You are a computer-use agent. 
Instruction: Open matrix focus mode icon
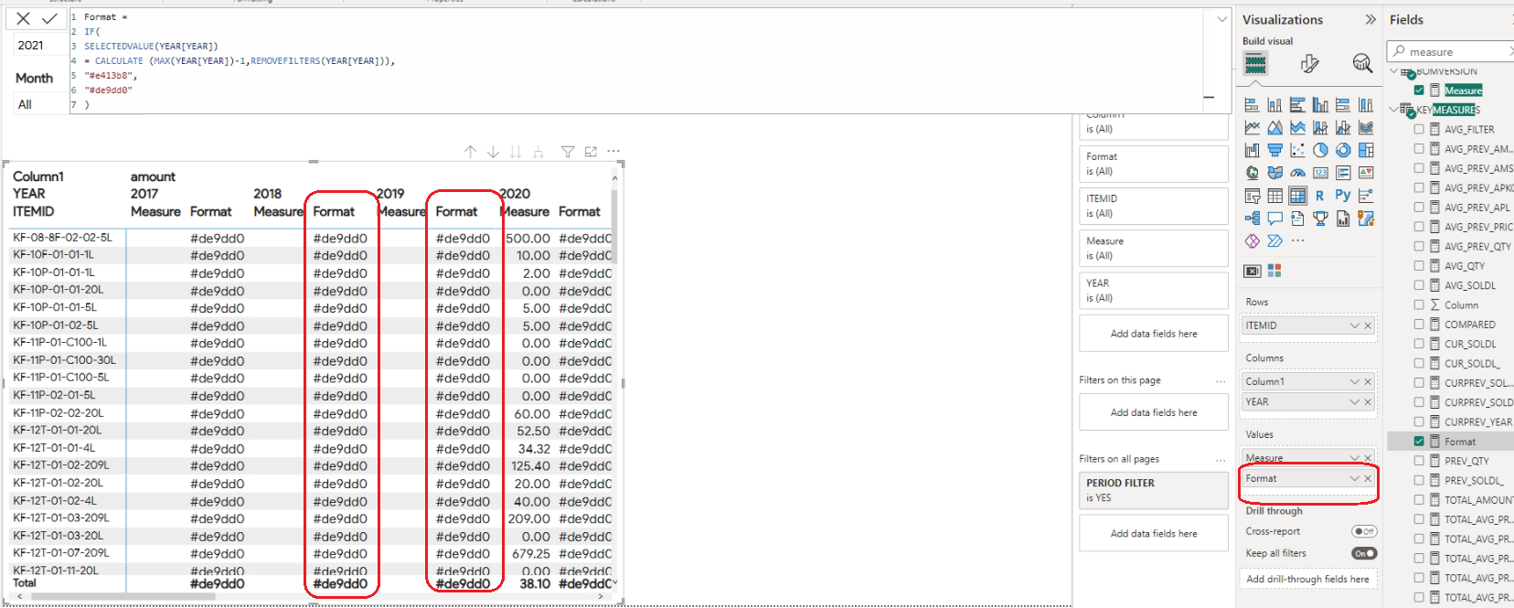click(x=591, y=152)
